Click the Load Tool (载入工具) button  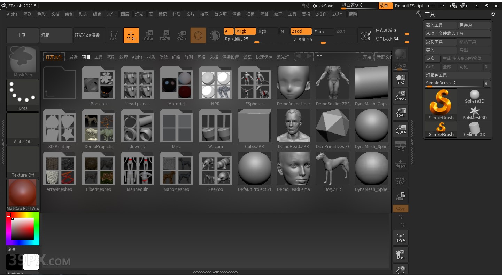pos(441,25)
